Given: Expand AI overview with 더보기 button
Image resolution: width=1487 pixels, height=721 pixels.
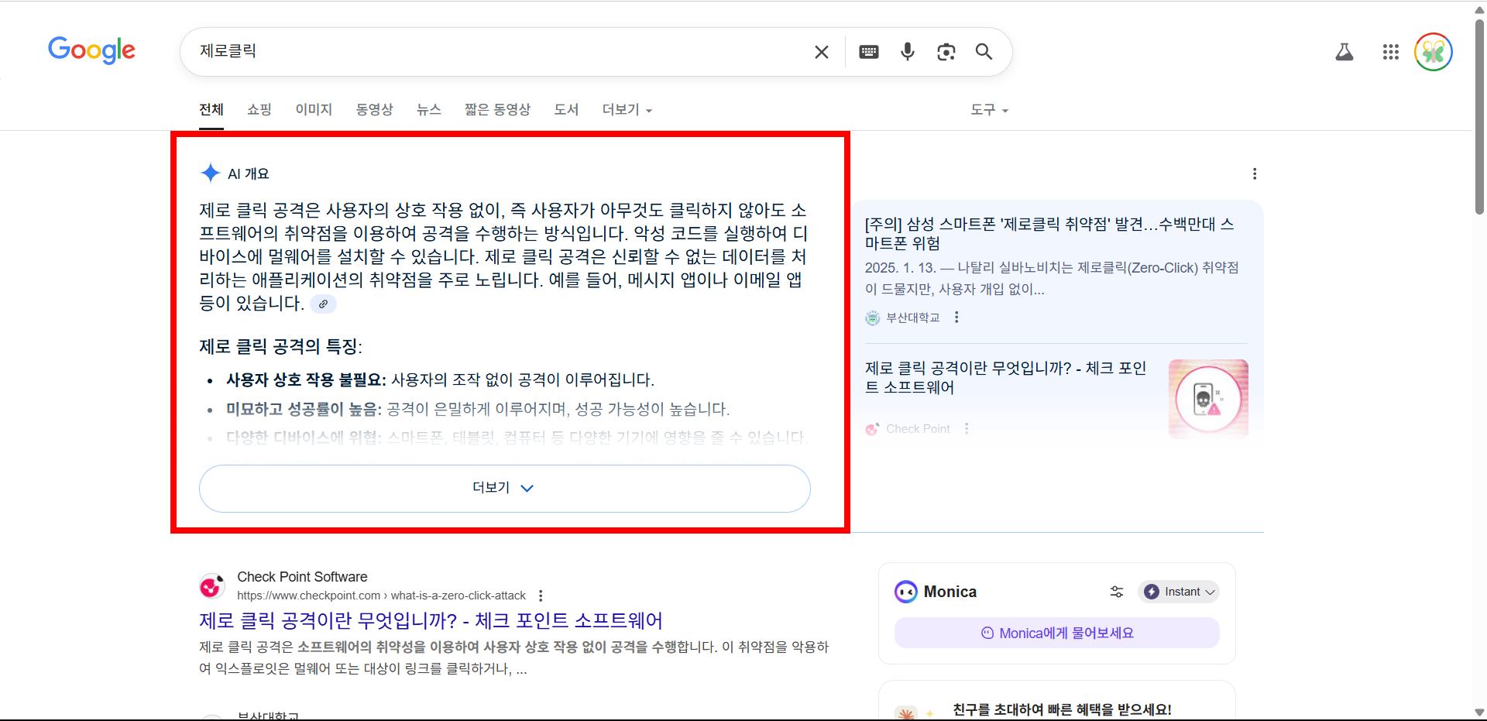Looking at the screenshot, I should click(505, 488).
